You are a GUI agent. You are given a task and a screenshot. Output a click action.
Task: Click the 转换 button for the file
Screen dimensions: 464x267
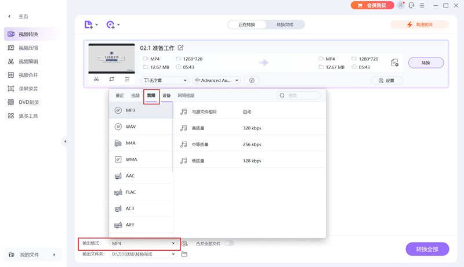point(426,63)
